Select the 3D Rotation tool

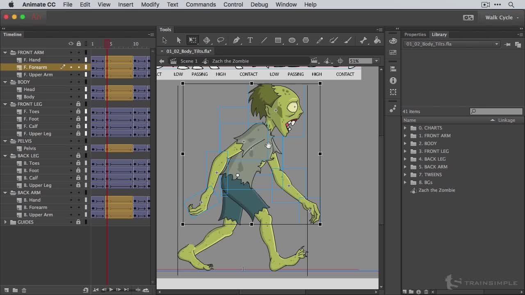(x=207, y=40)
